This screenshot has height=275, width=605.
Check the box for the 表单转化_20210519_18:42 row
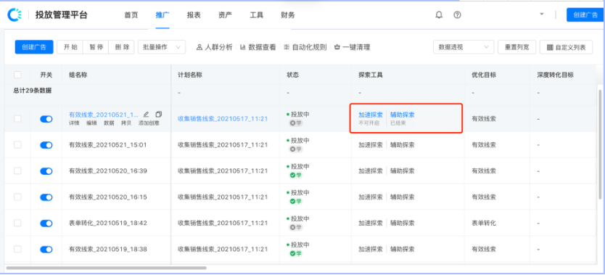(17, 223)
